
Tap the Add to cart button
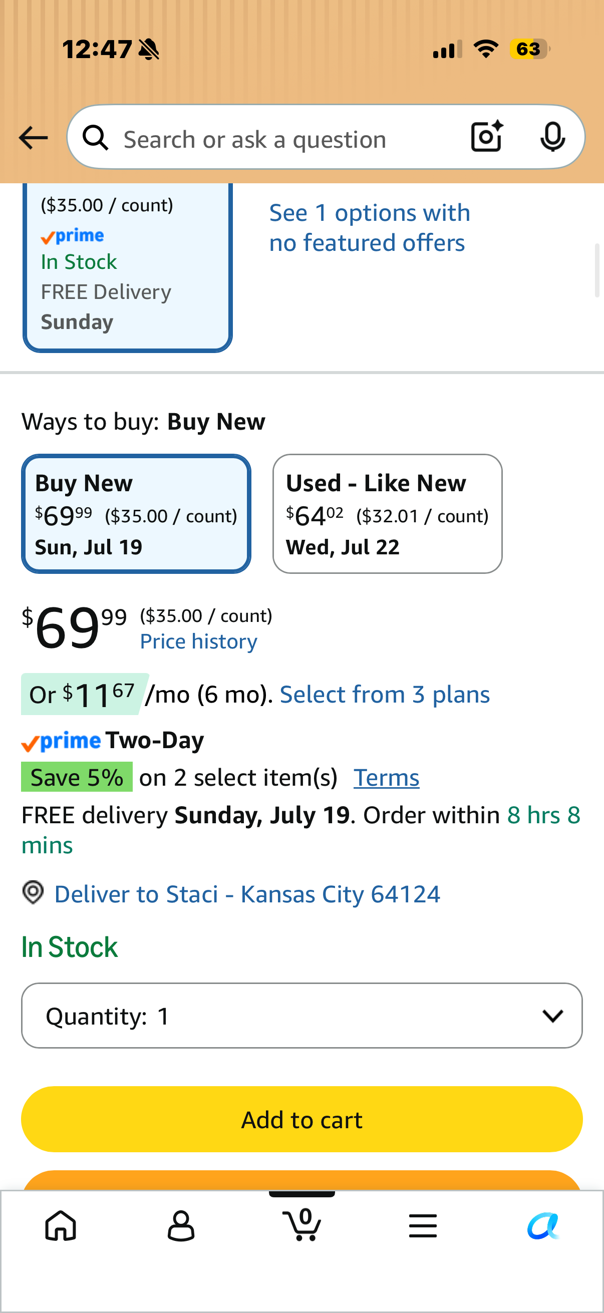pos(301,1119)
